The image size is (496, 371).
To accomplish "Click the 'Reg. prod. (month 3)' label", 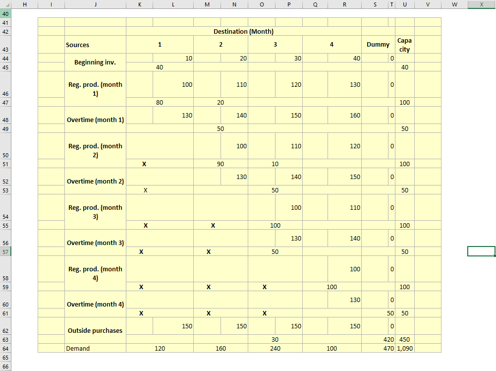I will (x=95, y=212).
